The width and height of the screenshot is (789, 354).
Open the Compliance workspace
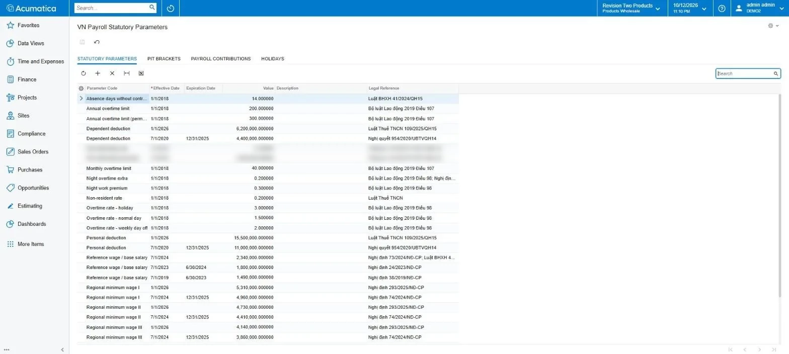pyautogui.click(x=31, y=134)
